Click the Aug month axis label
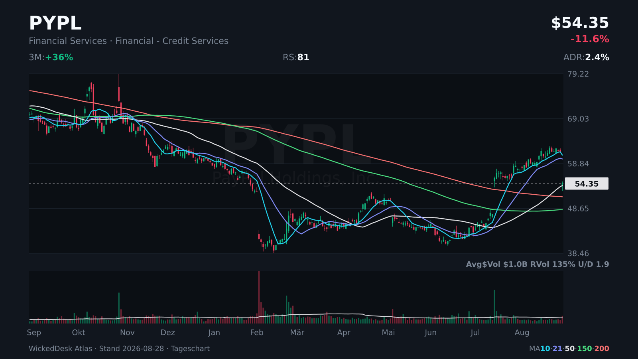The image size is (638, 359). (x=522, y=333)
